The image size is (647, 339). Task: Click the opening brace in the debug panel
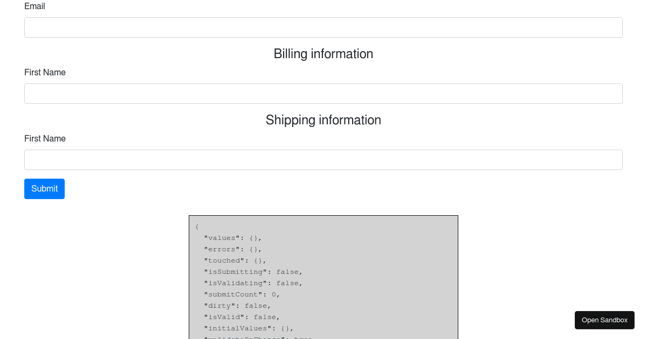[x=197, y=227]
